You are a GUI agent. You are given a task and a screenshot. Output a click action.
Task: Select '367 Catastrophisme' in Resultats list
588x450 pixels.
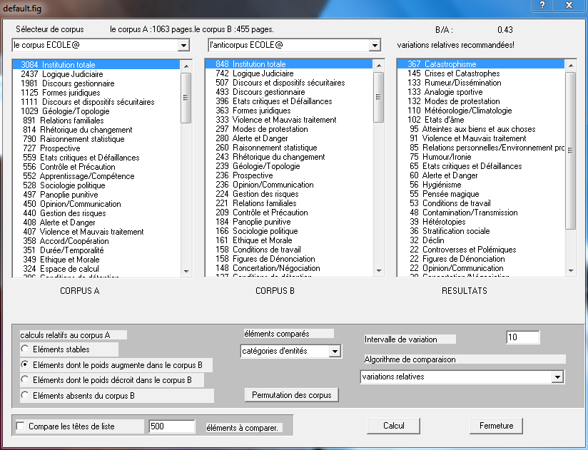coord(481,64)
